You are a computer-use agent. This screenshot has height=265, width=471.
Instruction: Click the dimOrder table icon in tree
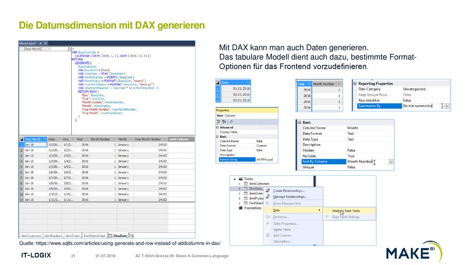pos(246,194)
